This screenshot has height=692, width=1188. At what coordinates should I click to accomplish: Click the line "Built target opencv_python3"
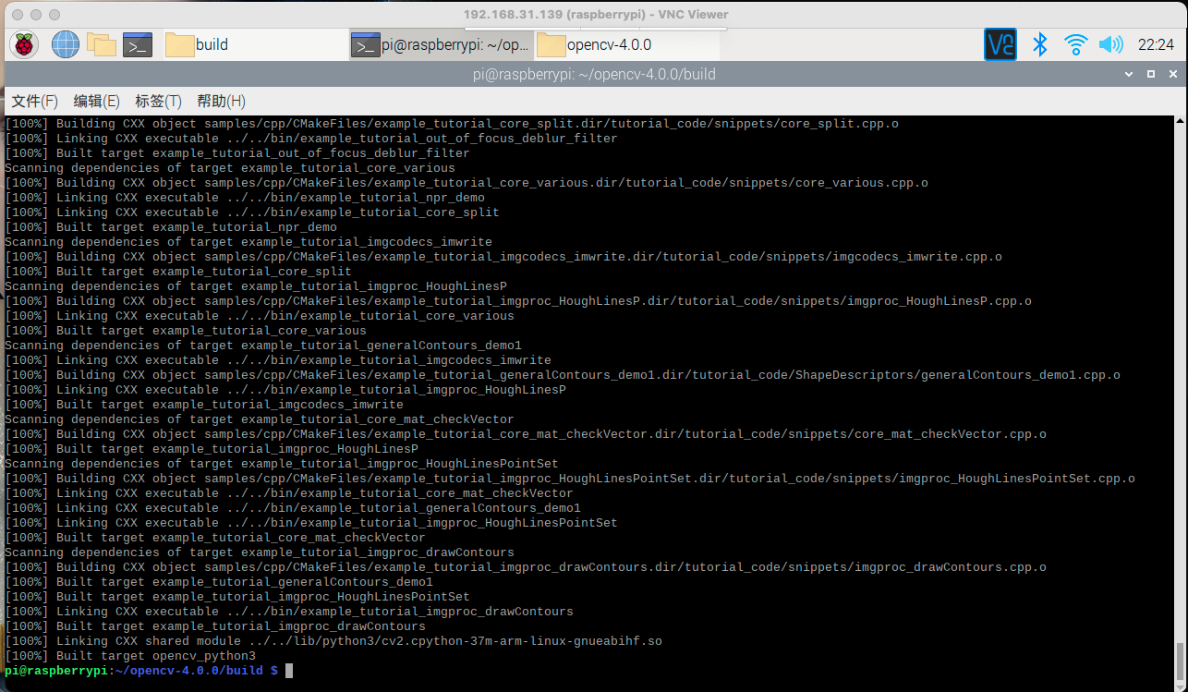click(x=130, y=655)
